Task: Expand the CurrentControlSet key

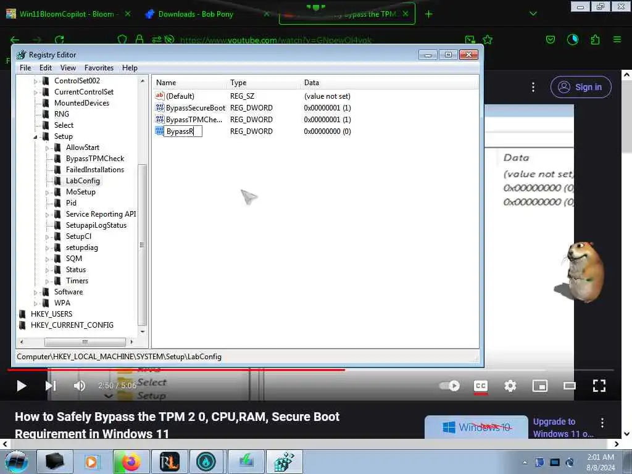Action: (x=35, y=93)
